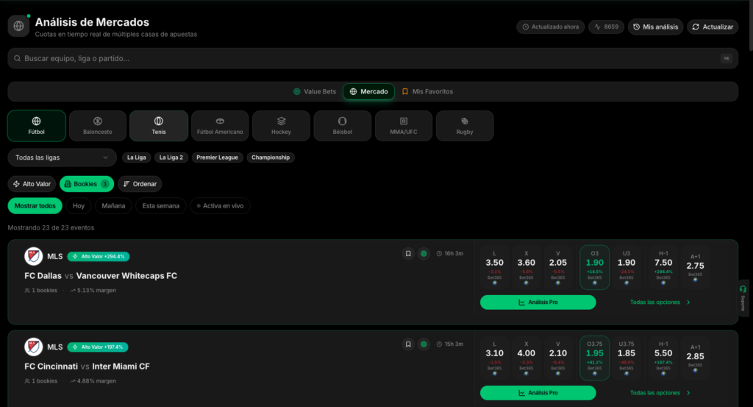Open the Todas las ligas dropdown

tap(62, 158)
